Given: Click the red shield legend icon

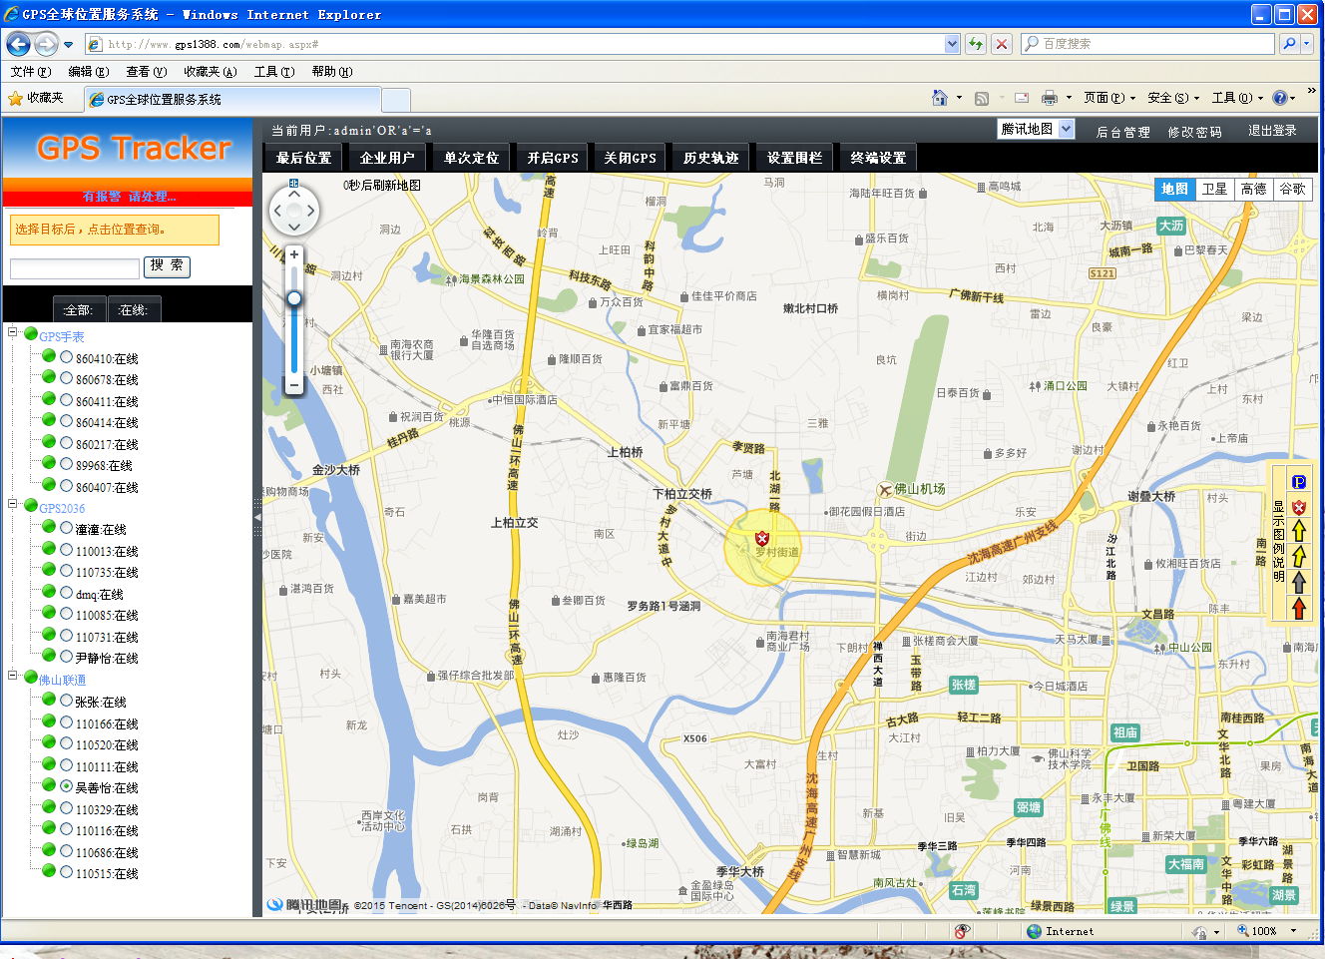Looking at the screenshot, I should [1299, 507].
